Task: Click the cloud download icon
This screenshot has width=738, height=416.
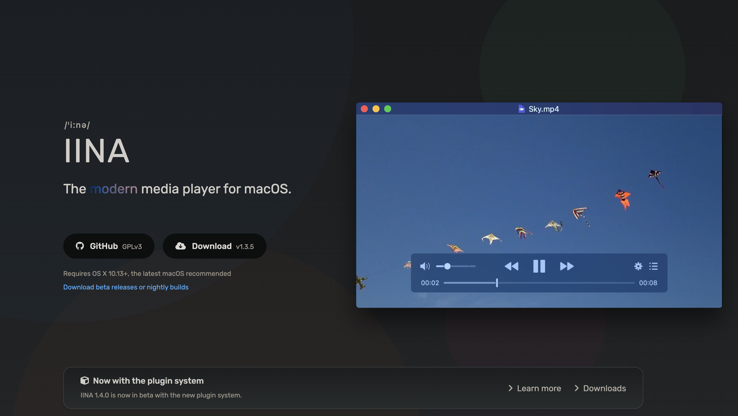Action: tap(181, 246)
